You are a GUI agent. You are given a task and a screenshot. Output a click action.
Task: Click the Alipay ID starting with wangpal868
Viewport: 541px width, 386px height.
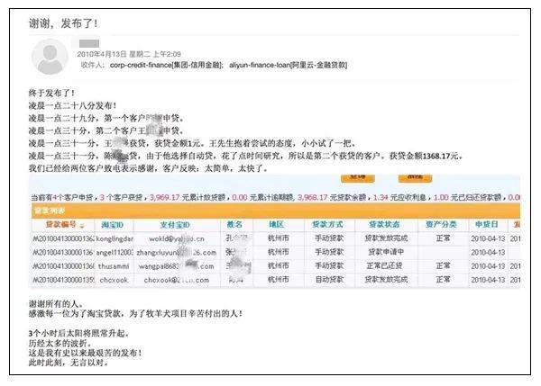(x=177, y=266)
